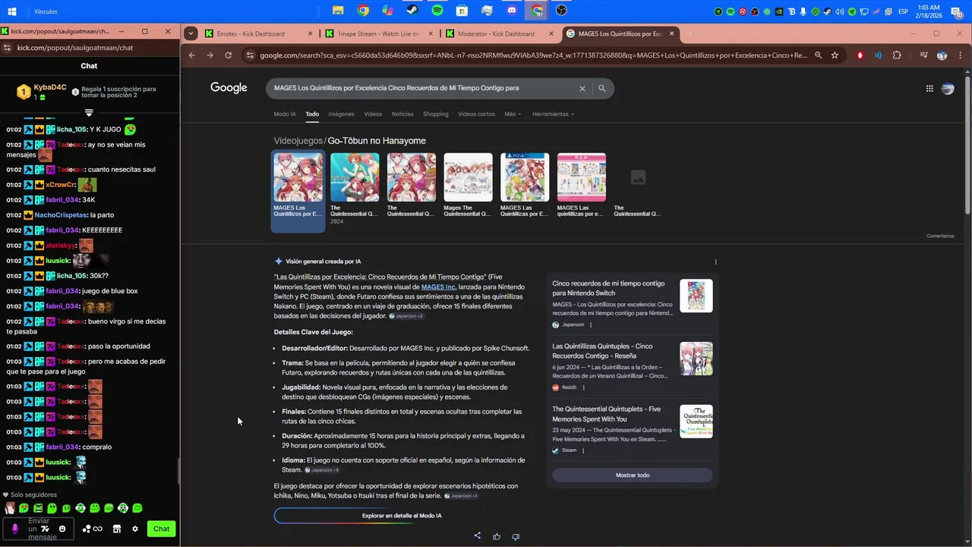Image resolution: width=972 pixels, height=547 pixels.
Task: Open Chrome extensions puzzle icon
Action: point(897,55)
